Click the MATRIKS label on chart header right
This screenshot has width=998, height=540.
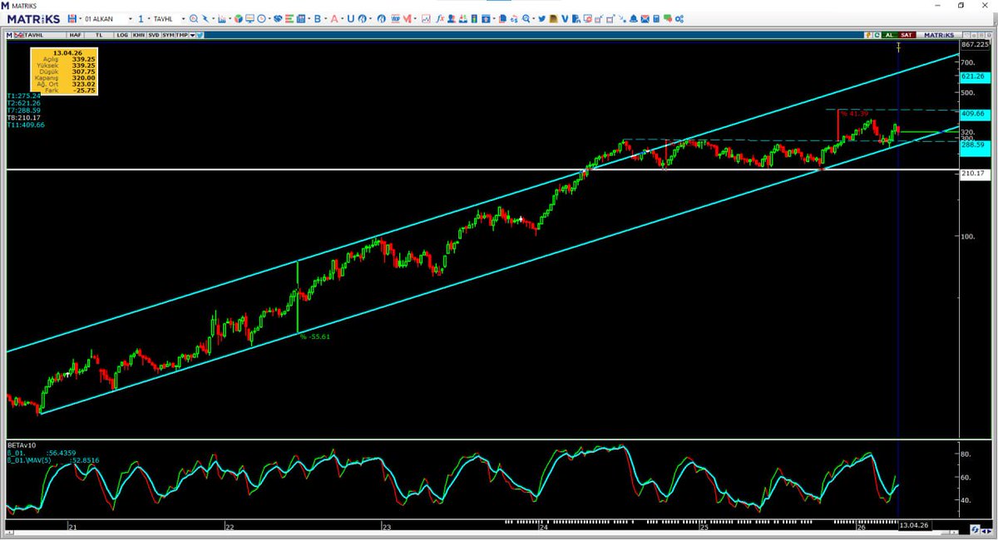click(x=939, y=35)
